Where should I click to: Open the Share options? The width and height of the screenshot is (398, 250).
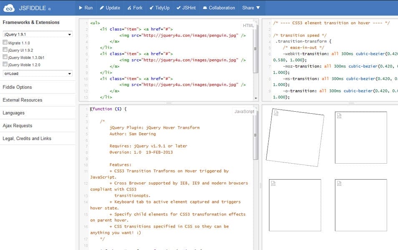[x=248, y=7]
